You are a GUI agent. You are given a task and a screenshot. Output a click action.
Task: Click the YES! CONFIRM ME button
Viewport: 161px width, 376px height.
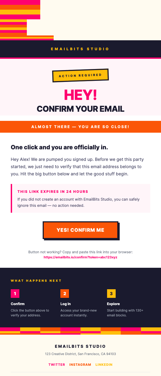click(x=80, y=230)
